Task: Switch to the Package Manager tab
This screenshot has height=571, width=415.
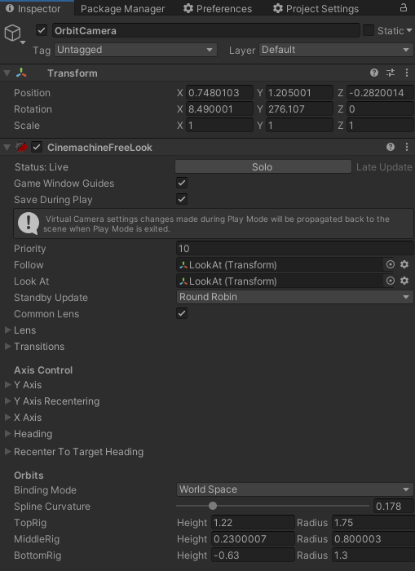Action: pyautogui.click(x=122, y=8)
